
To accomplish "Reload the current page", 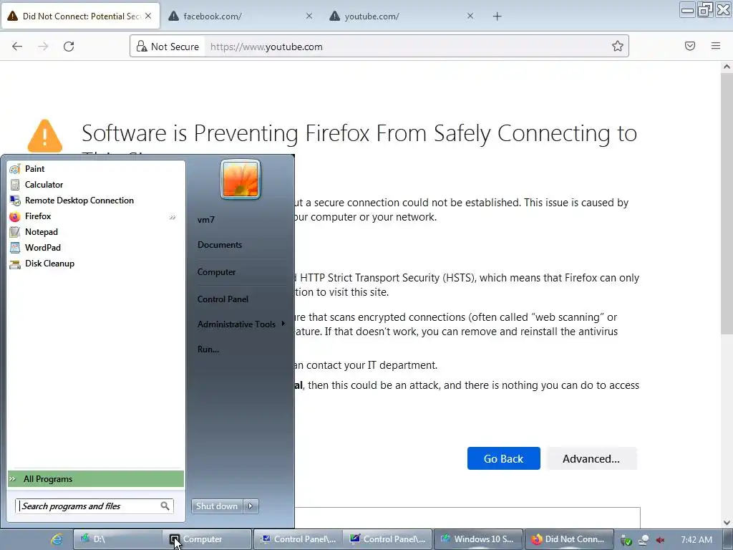I will tap(69, 47).
